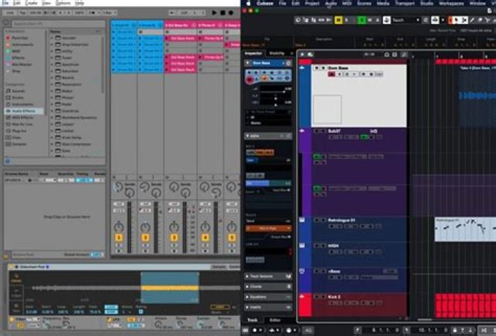Open Cubase MIDI menu
Viewport: 496px width, 336px height.
347,3
